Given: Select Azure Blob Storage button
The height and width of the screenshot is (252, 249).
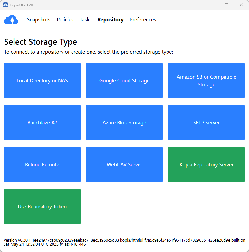Looking at the screenshot, I should click(124, 122).
